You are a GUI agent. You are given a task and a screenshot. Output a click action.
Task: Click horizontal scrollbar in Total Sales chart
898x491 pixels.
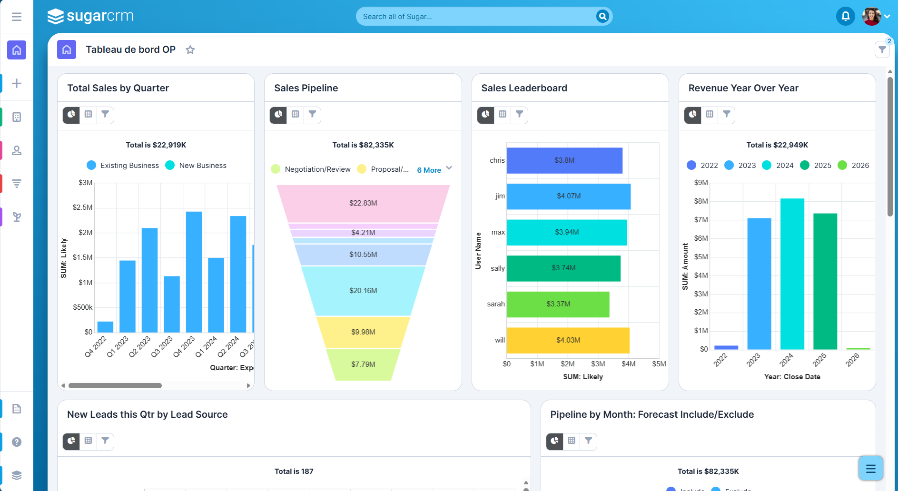pyautogui.click(x=115, y=385)
